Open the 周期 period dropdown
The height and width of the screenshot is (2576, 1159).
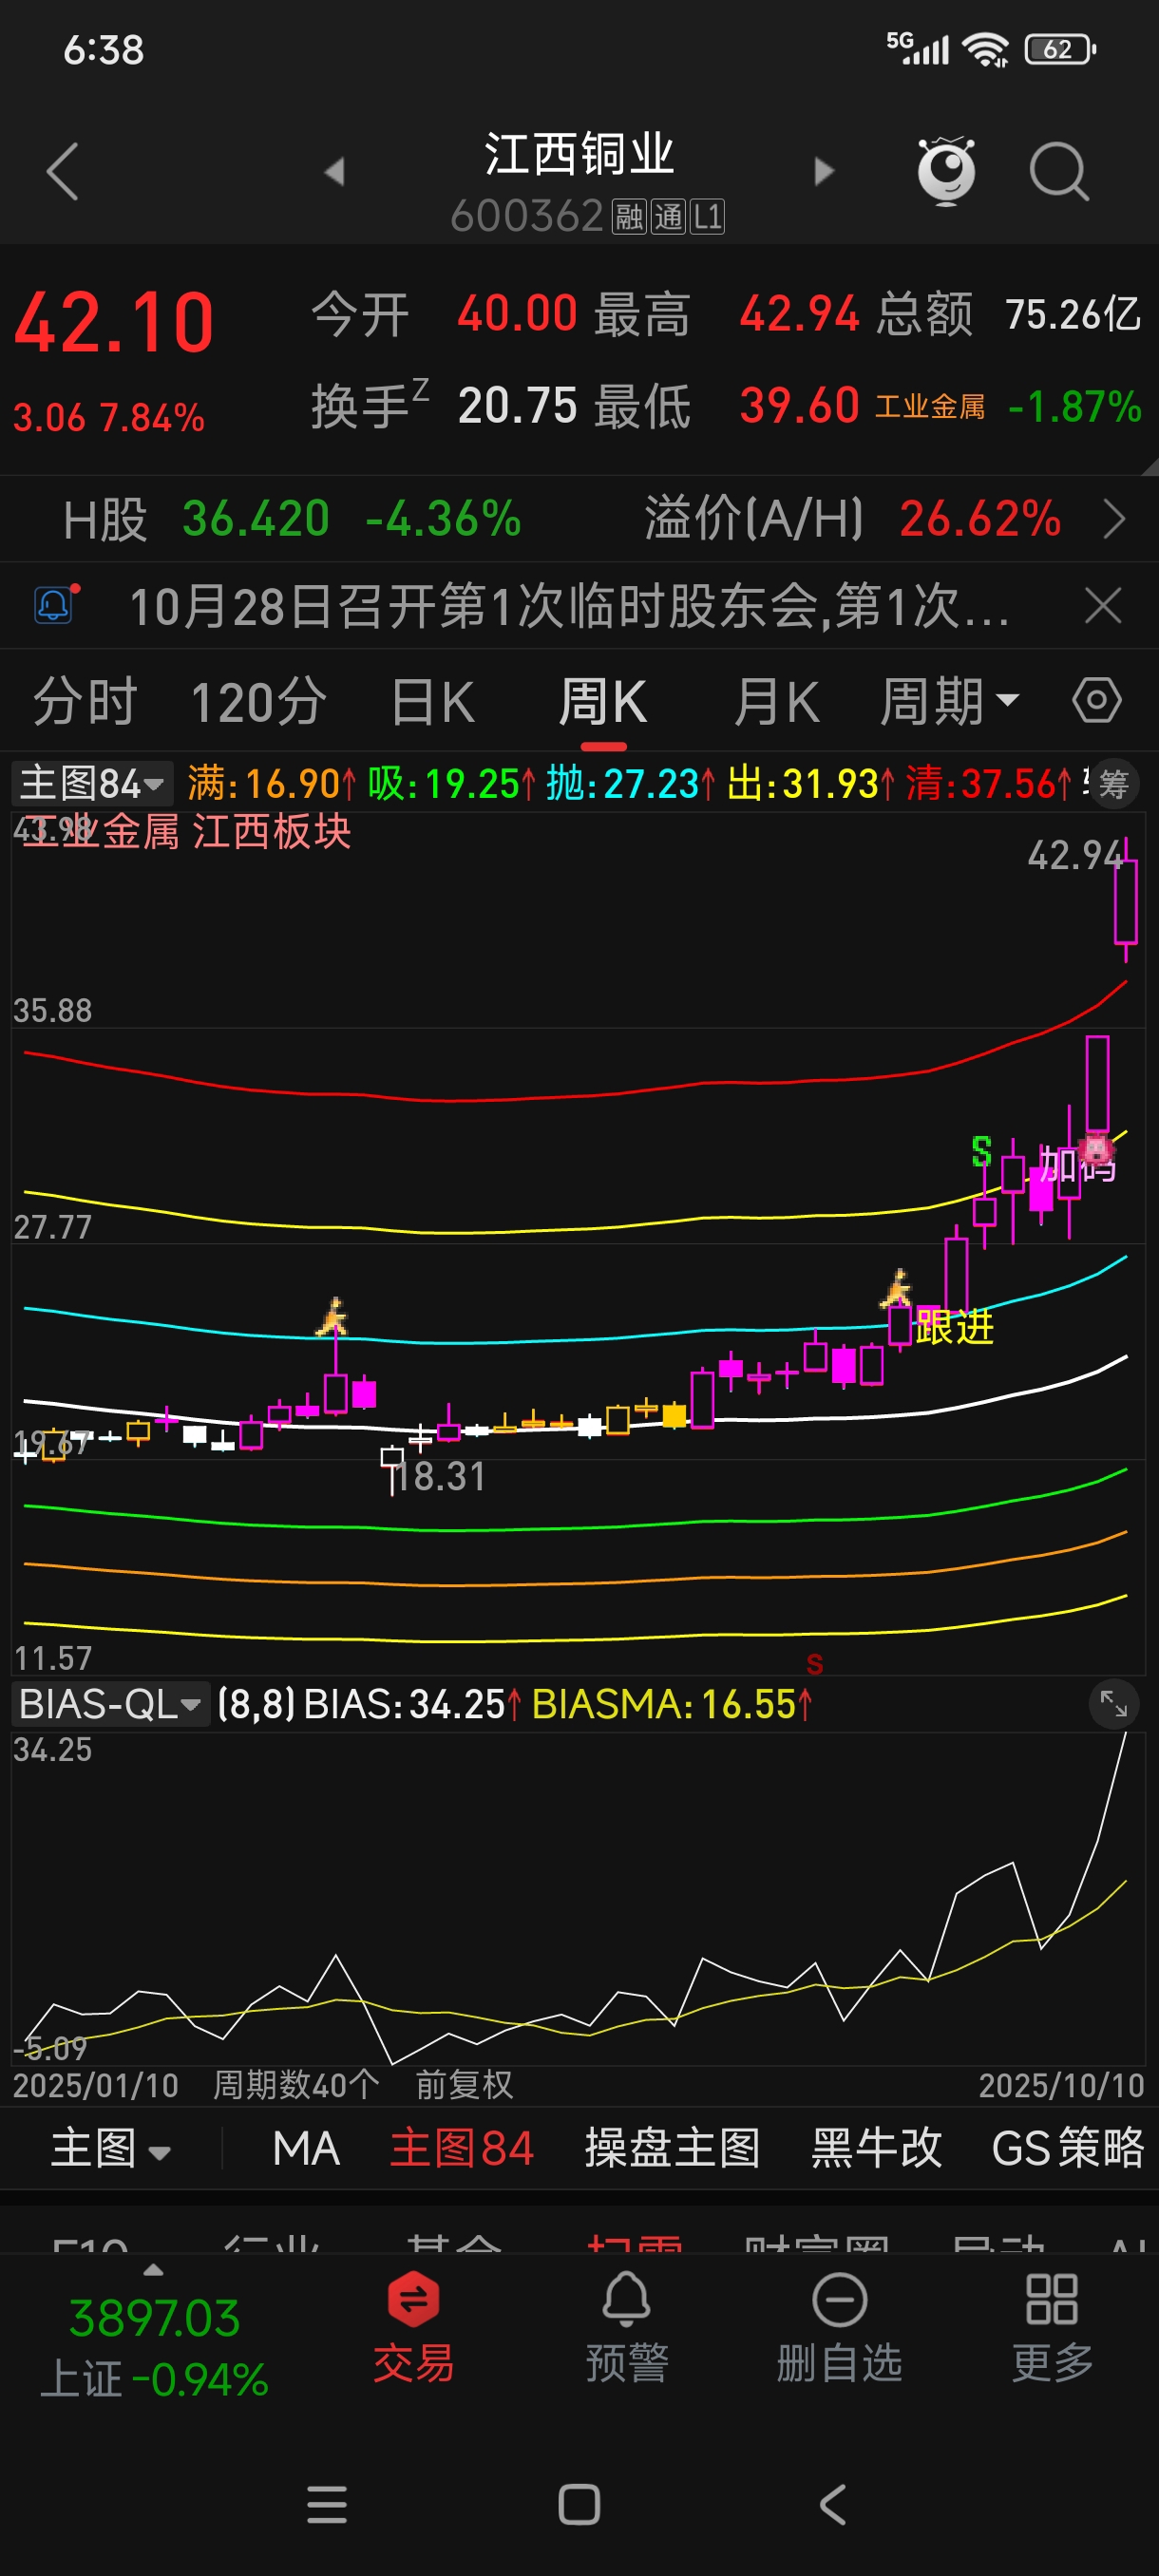pyautogui.click(x=949, y=701)
